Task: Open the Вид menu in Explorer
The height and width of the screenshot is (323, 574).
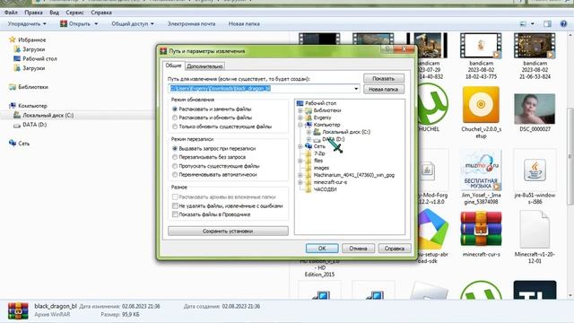Action: pos(54,13)
